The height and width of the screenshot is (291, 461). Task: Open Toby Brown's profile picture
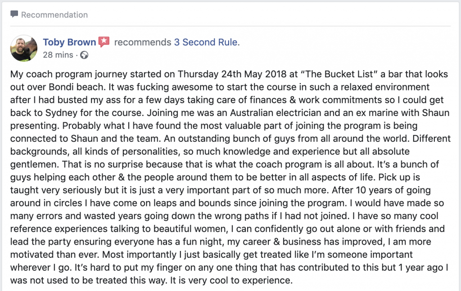[x=24, y=48]
